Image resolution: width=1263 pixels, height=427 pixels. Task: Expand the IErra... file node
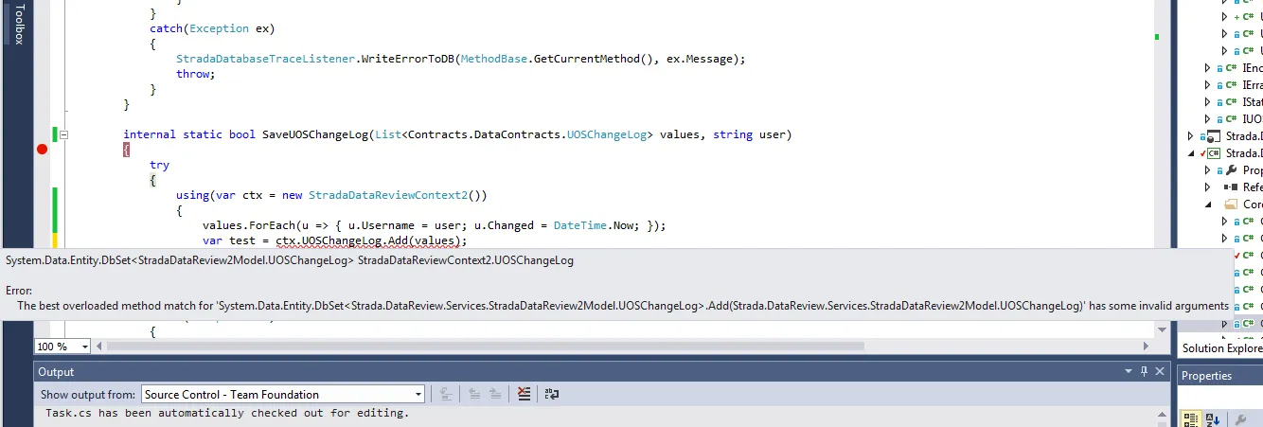[x=1207, y=85]
